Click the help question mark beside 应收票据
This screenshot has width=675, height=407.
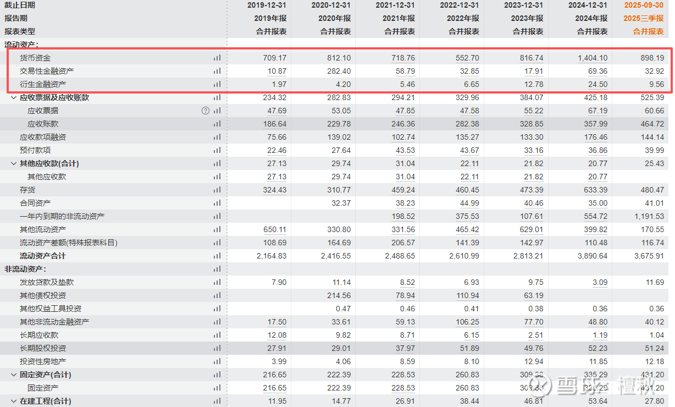click(x=206, y=111)
